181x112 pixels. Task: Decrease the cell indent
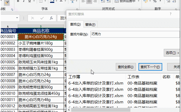point(103,1)
